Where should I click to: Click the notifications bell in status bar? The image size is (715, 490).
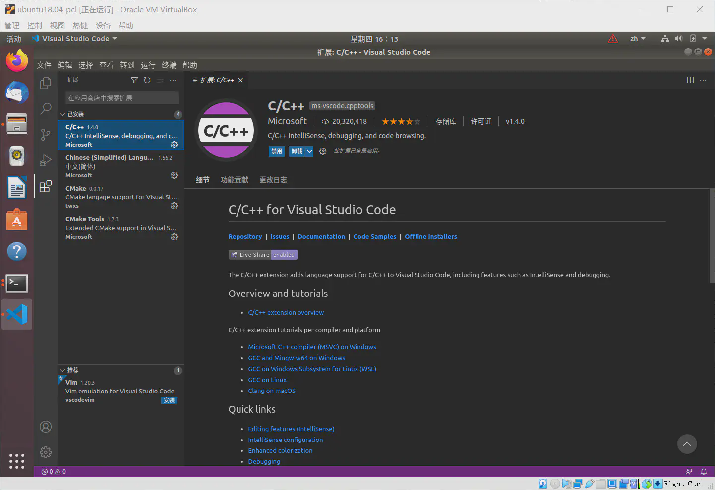(x=704, y=472)
